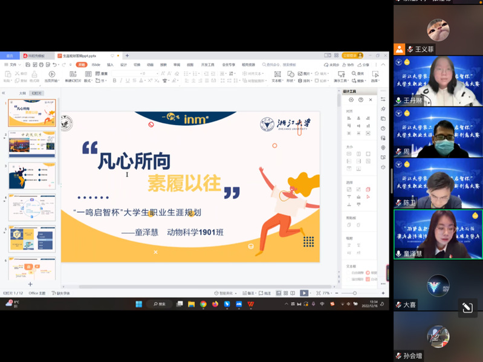Click the command search field
The height and width of the screenshot is (362, 483).
279,65
